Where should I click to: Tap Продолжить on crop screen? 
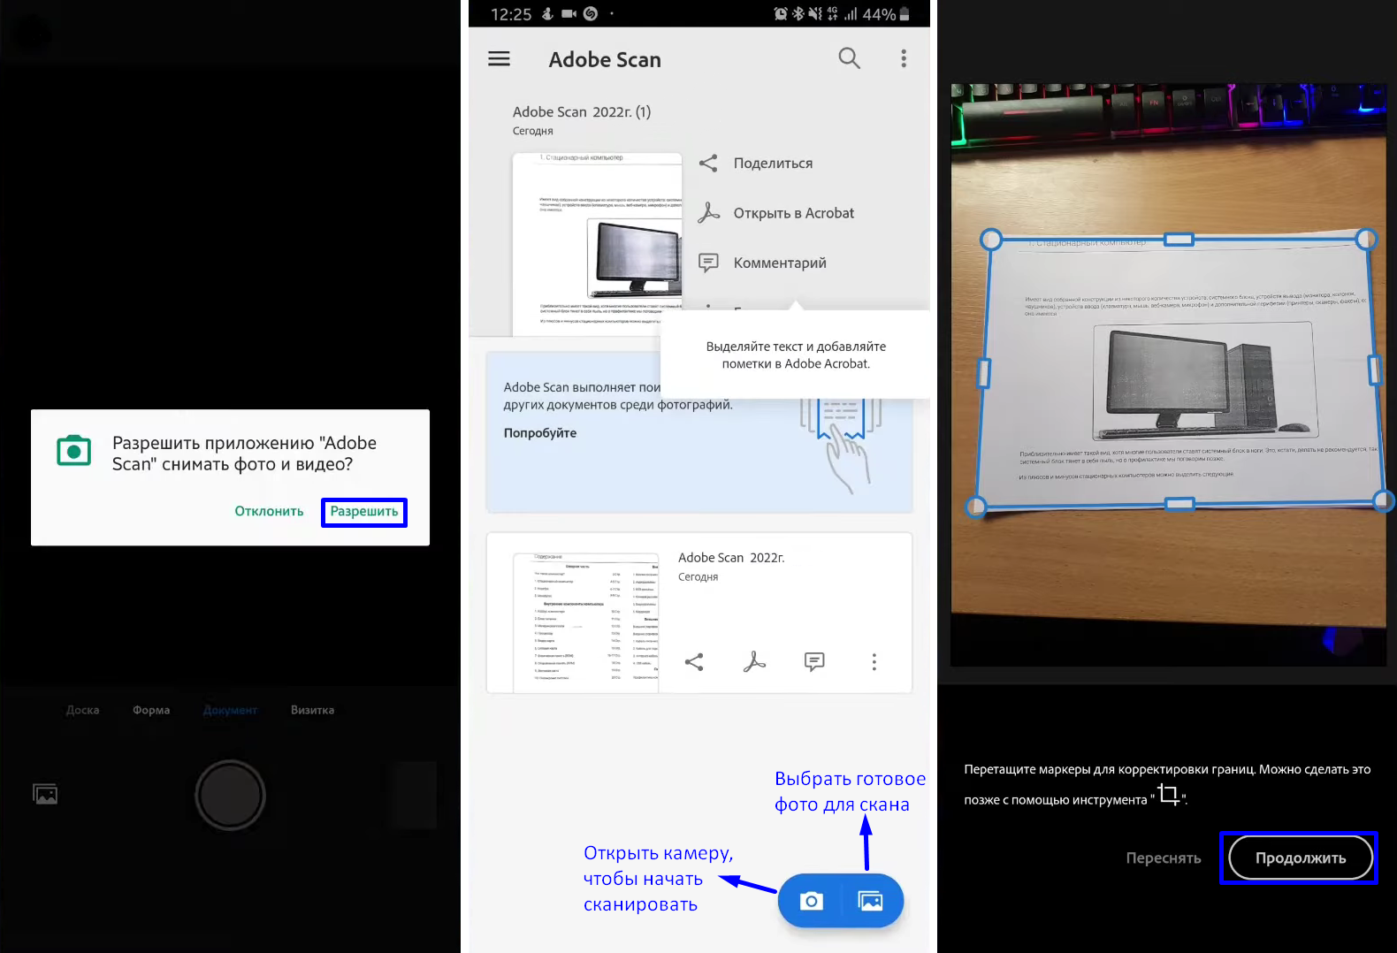(x=1301, y=858)
